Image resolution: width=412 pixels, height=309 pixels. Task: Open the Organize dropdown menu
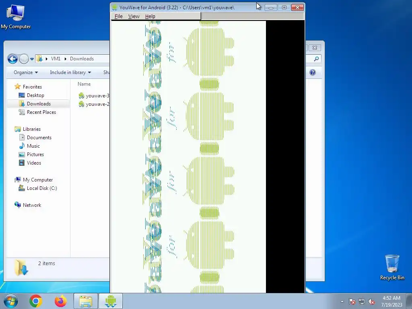26,72
